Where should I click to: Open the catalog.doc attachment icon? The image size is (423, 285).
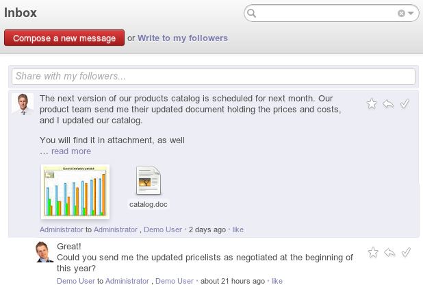pyautogui.click(x=149, y=180)
